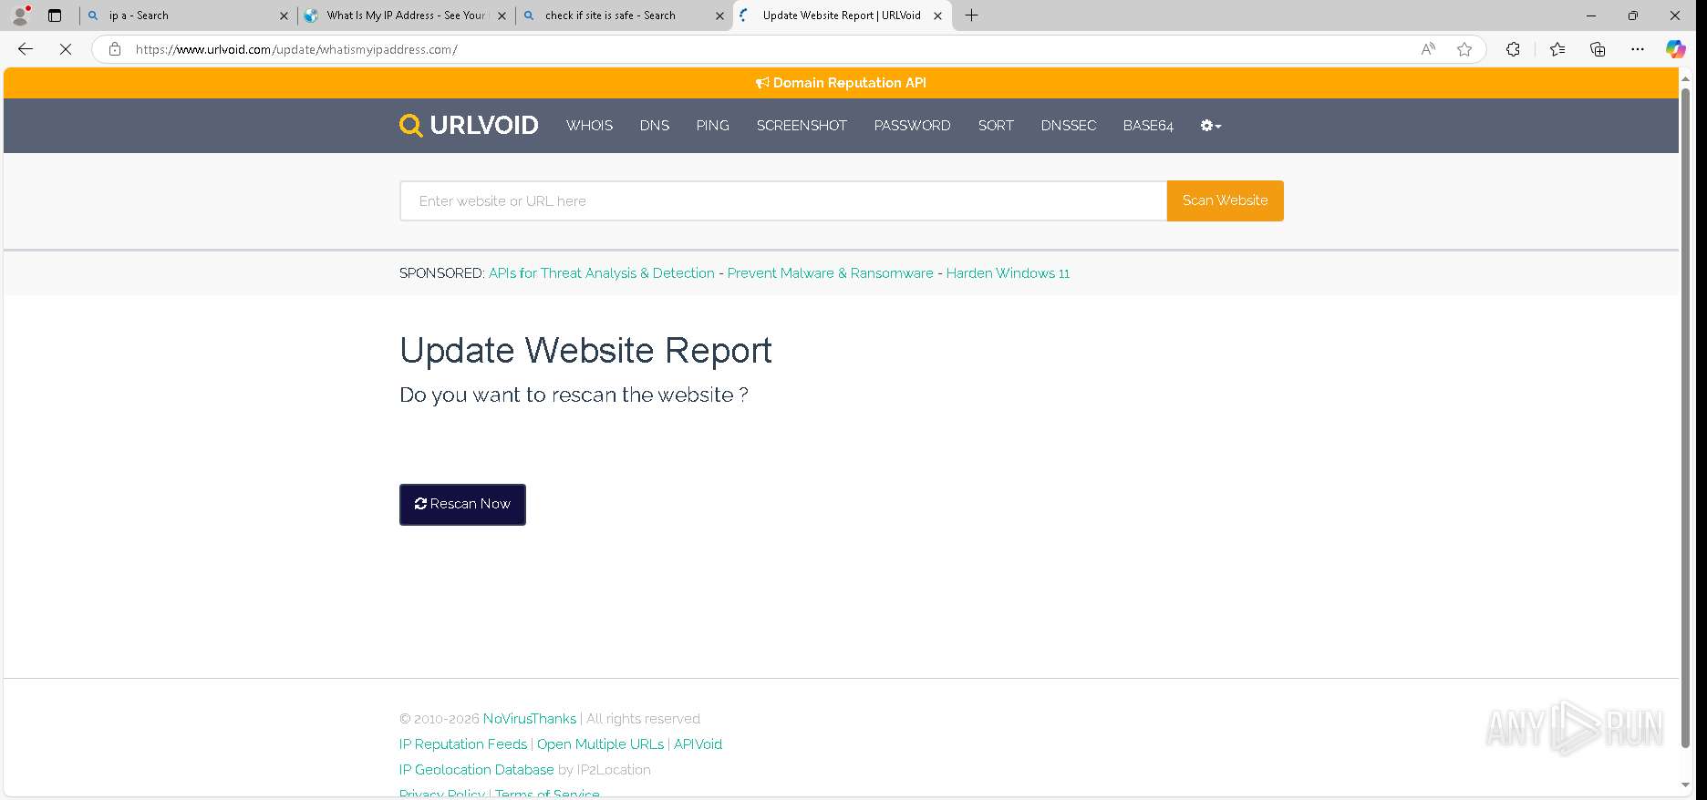
Task: Open 'Open Multiple URLs' footer link
Action: 600,744
